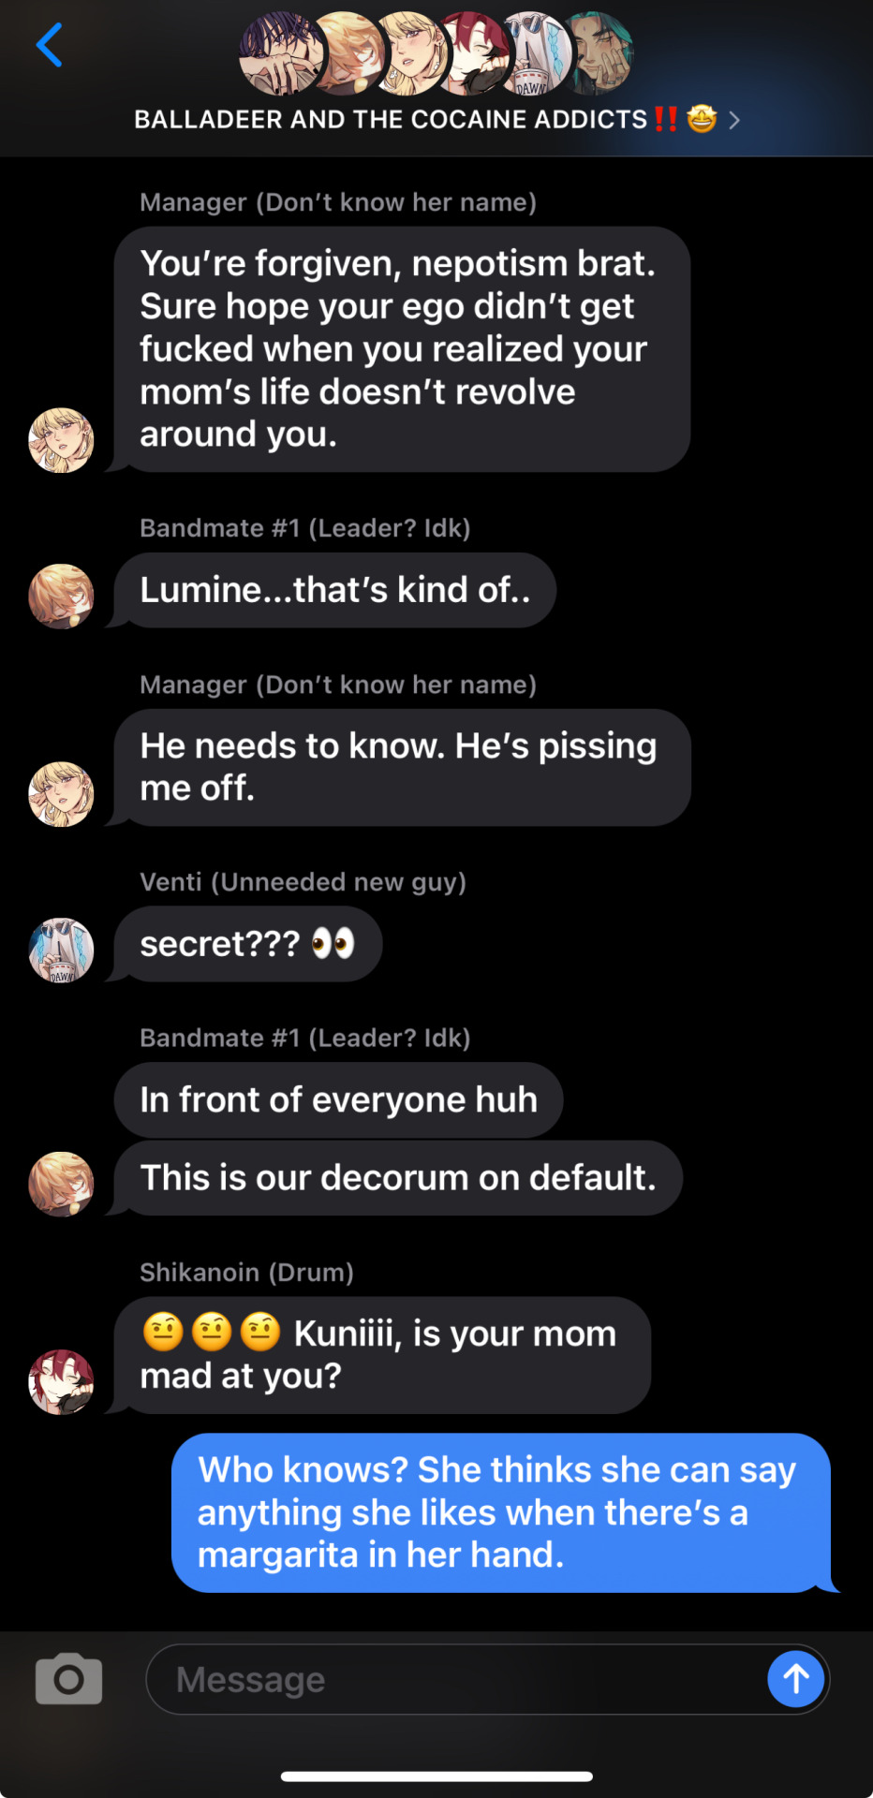The image size is (873, 1798).
Task: Tap the 'In front of everyone huh' bubble
Action: coord(338,1099)
